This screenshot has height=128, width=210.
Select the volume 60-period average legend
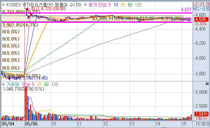[46, 84]
